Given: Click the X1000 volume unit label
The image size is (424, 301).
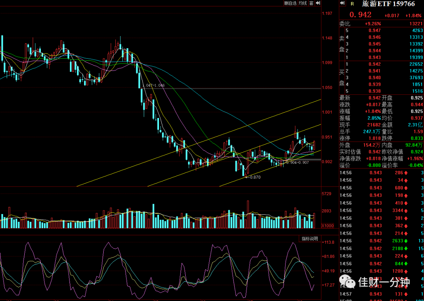Looking at the screenshot, I should (327, 226).
